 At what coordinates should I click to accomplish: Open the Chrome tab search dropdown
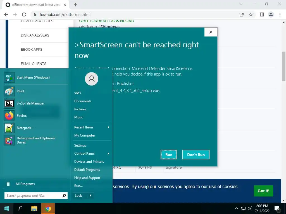[x=241, y=4]
